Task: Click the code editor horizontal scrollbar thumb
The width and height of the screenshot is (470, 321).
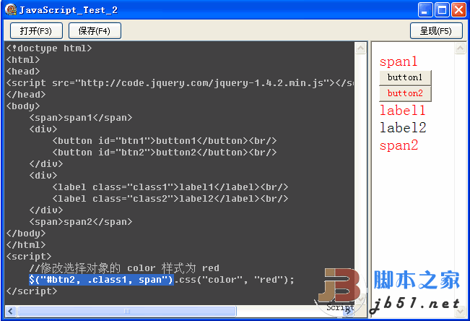Action: (x=127, y=311)
